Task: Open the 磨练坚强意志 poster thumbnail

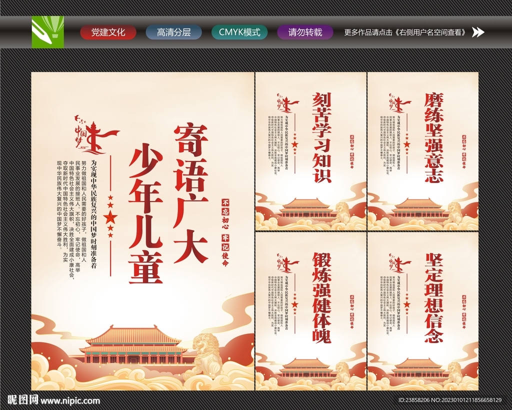Action: click(423, 151)
